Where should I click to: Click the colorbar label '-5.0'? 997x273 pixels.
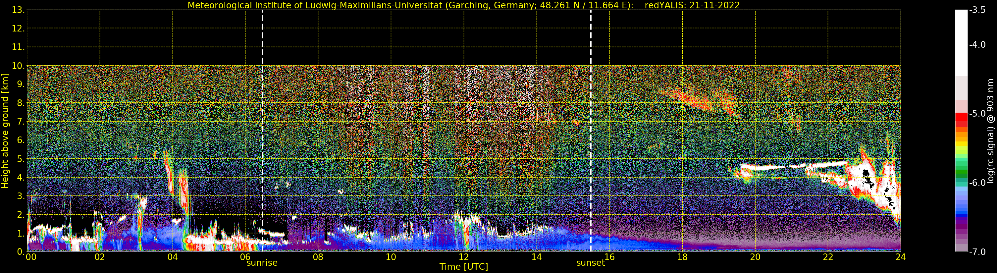[977, 113]
